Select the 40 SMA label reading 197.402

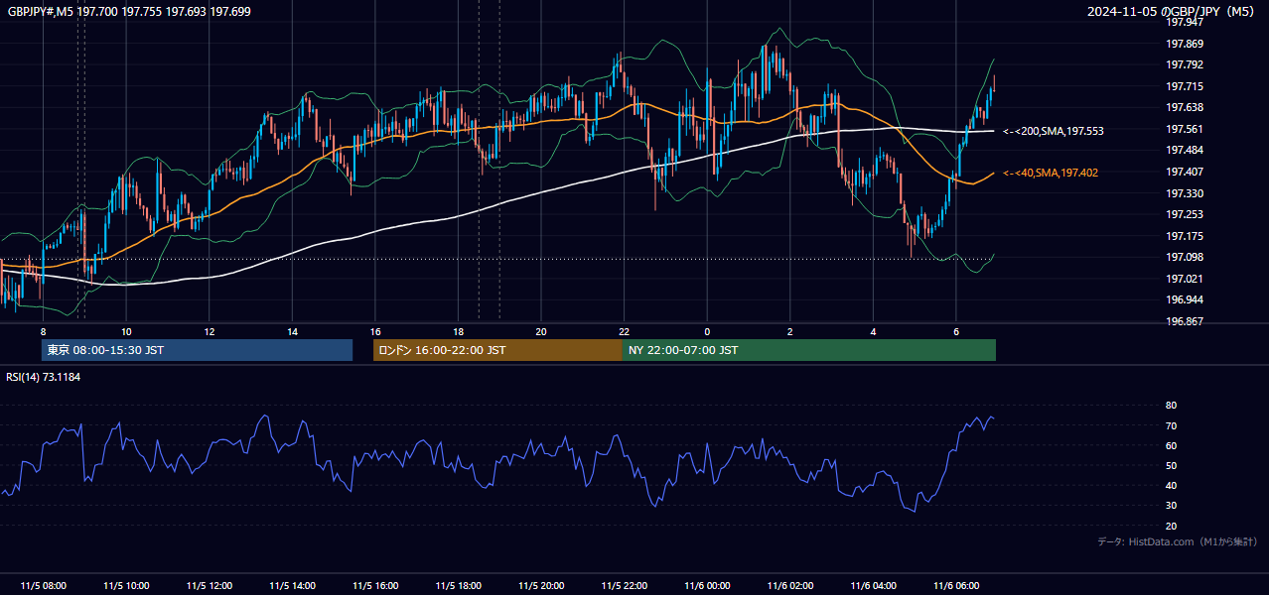coord(1050,173)
